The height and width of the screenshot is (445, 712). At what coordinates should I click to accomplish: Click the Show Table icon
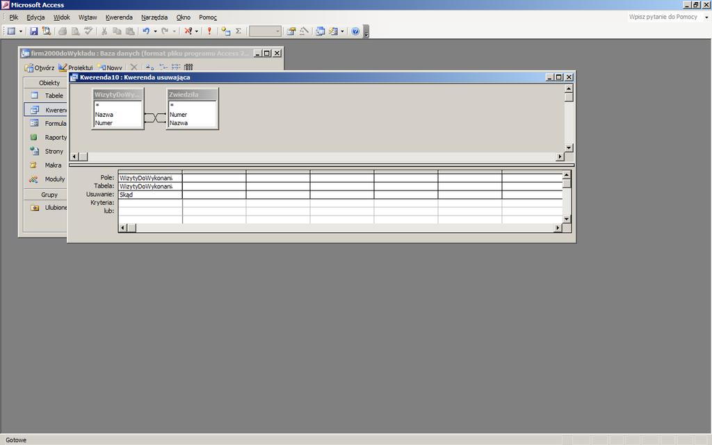(x=226, y=31)
